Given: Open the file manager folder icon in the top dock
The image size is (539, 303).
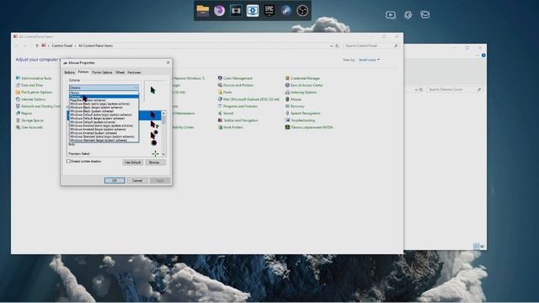Looking at the screenshot, I should click(x=202, y=11).
